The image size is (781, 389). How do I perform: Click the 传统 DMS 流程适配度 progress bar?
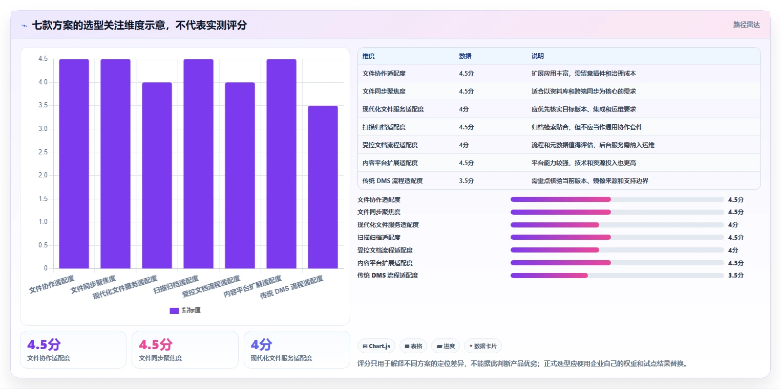pyautogui.click(x=617, y=275)
